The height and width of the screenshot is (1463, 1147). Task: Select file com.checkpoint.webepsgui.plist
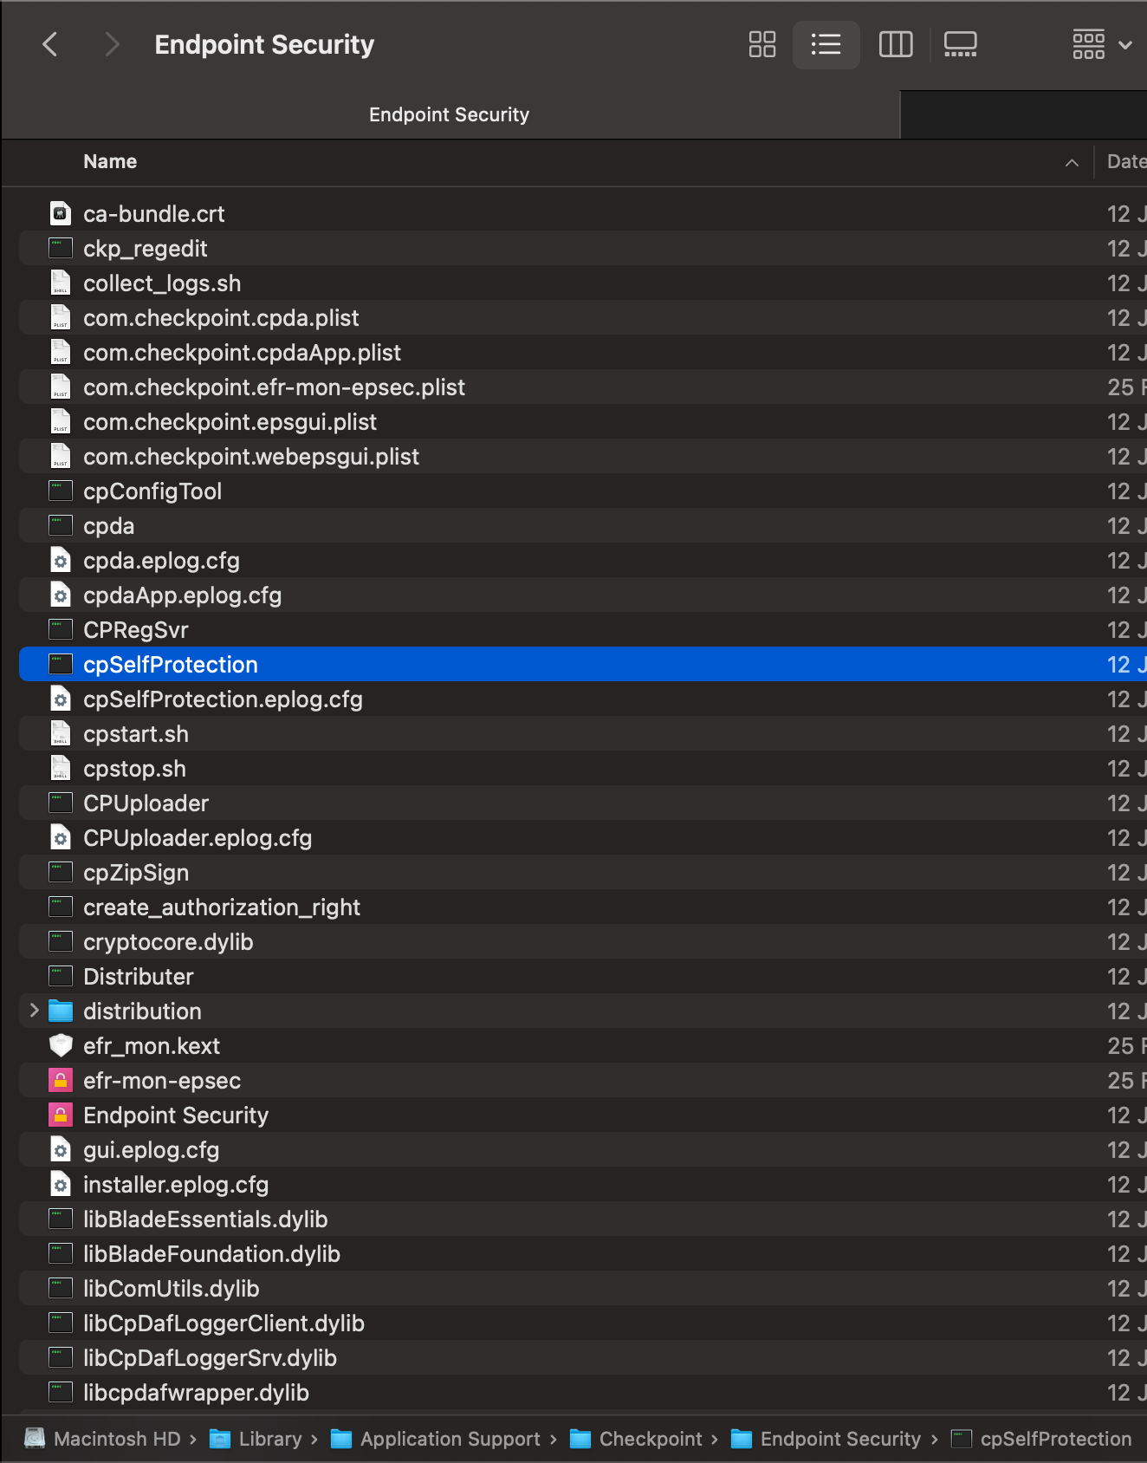point(583,456)
